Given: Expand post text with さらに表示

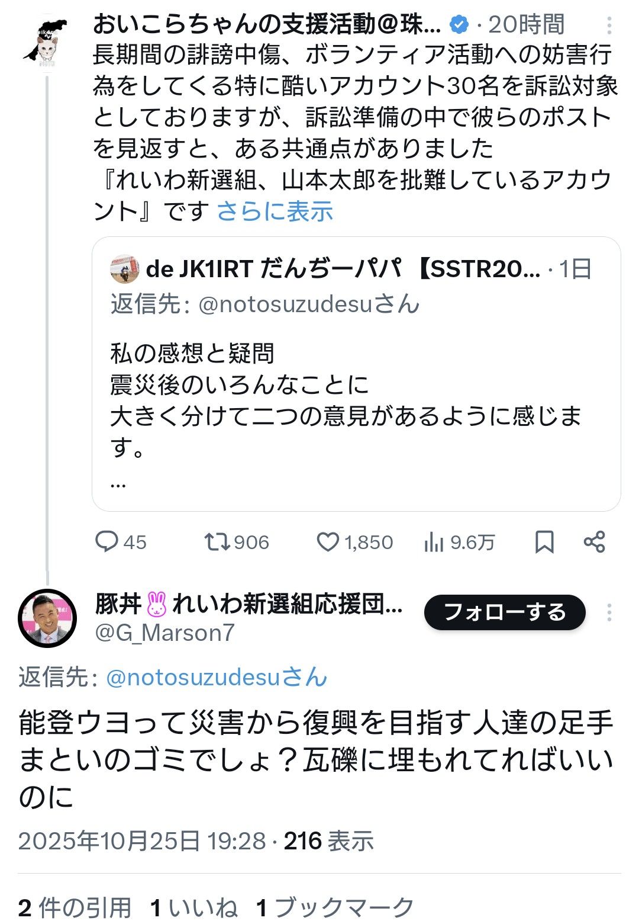Looking at the screenshot, I should point(275,211).
